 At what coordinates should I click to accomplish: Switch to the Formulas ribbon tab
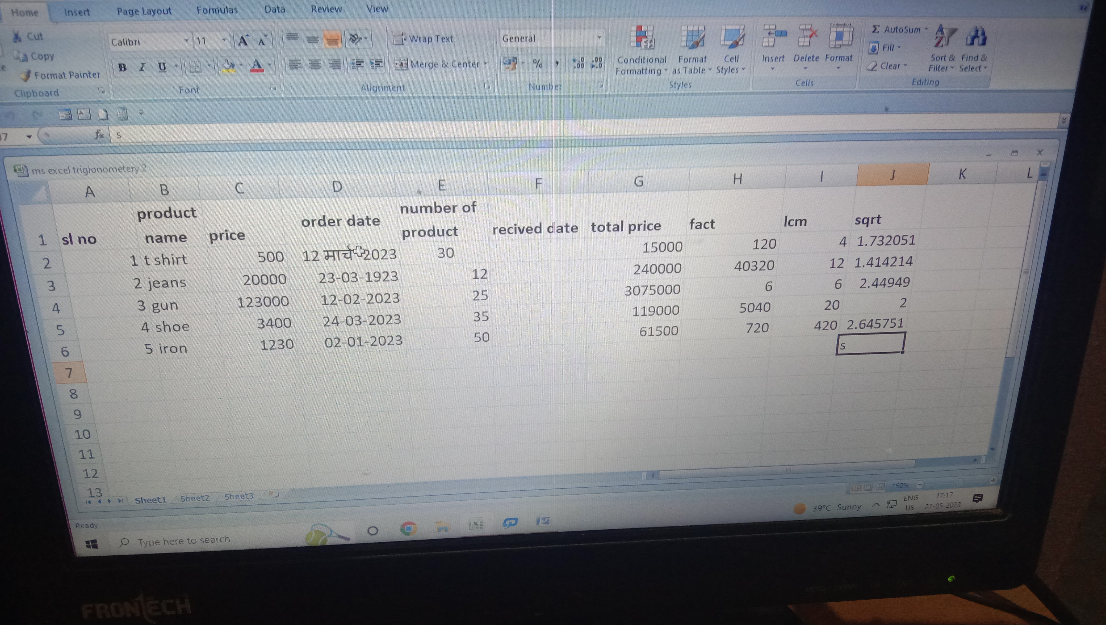click(x=217, y=10)
